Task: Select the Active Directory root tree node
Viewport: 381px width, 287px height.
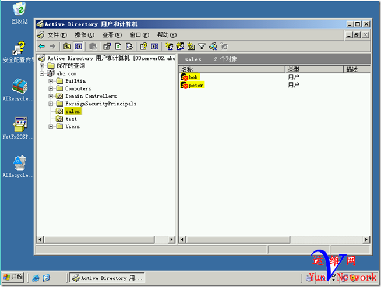Action: [111, 58]
